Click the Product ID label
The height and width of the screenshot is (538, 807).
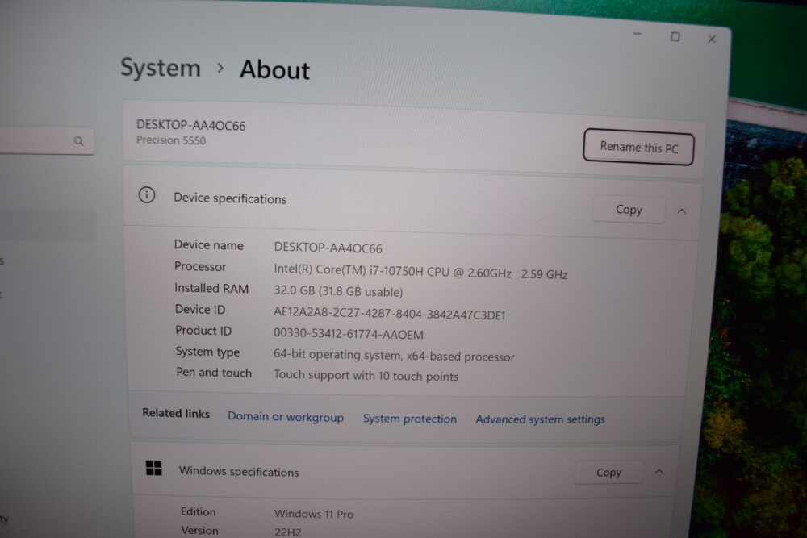(x=203, y=330)
